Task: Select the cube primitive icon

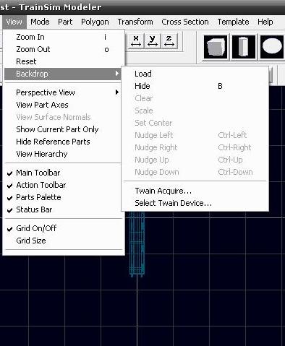Action: 216,47
